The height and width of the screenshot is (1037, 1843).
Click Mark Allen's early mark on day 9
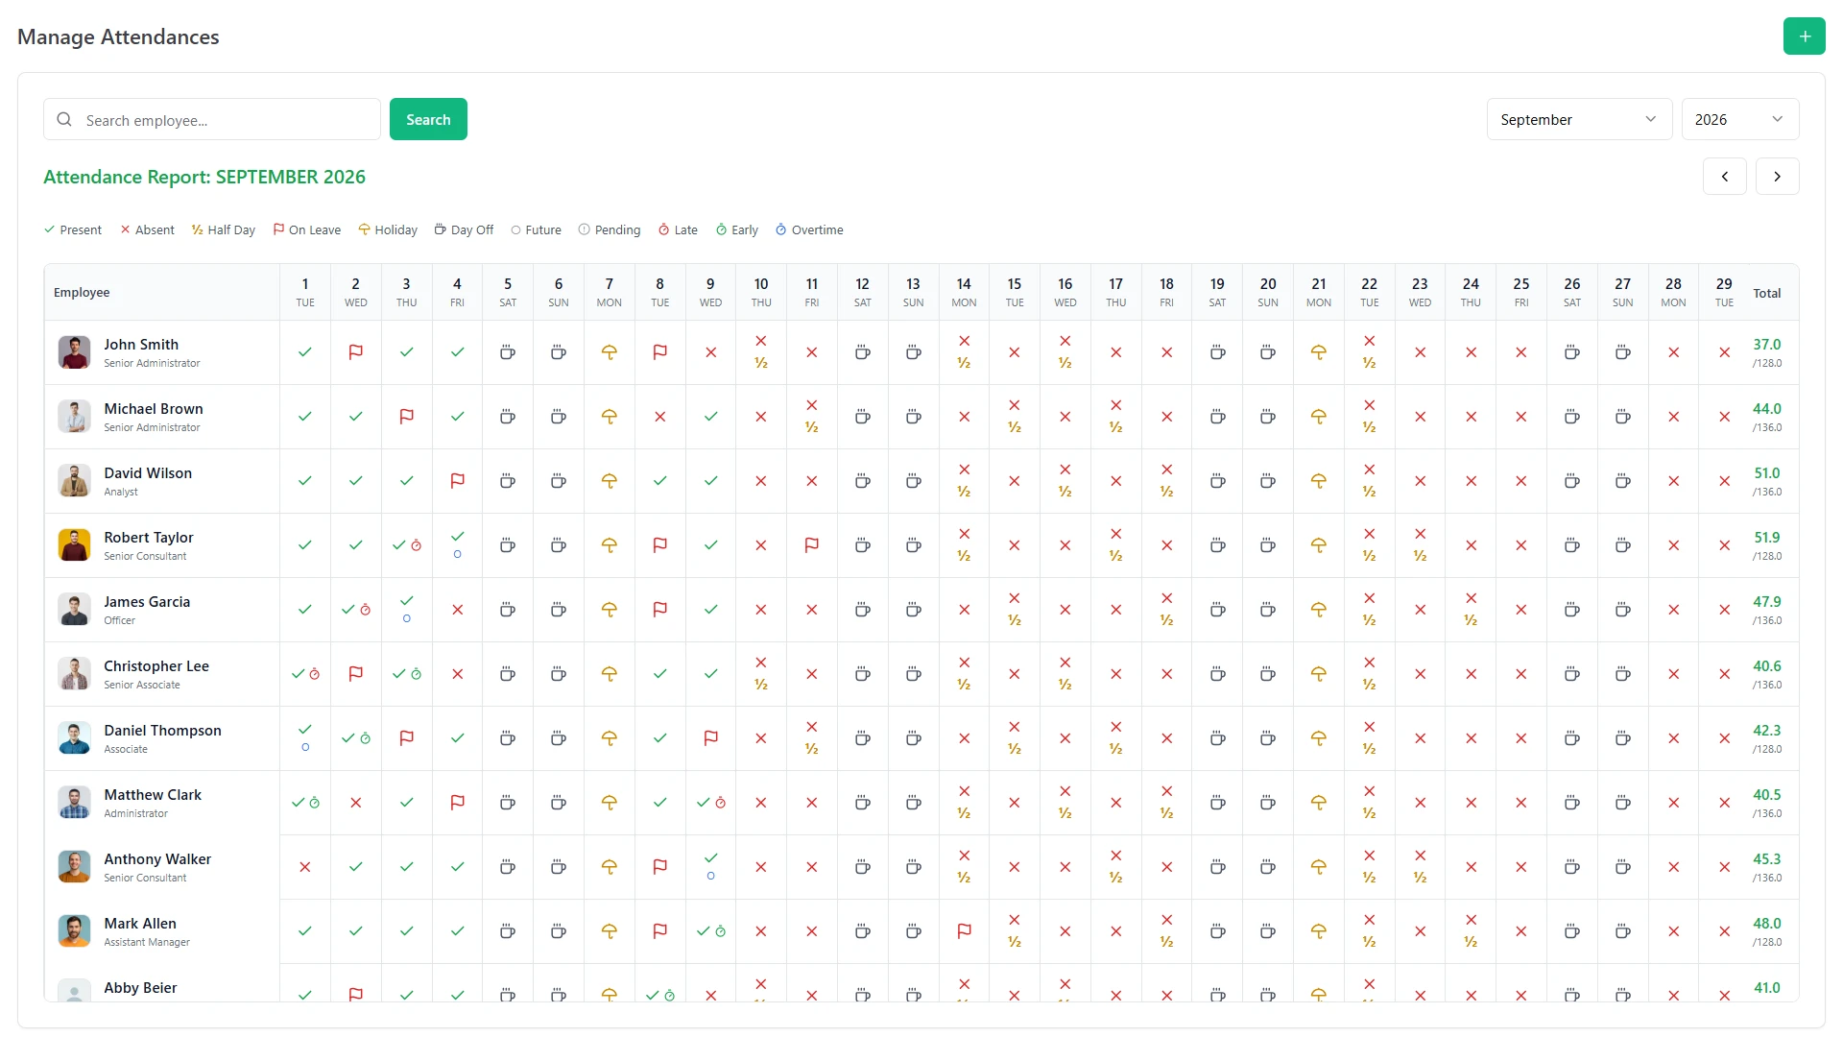tap(721, 931)
